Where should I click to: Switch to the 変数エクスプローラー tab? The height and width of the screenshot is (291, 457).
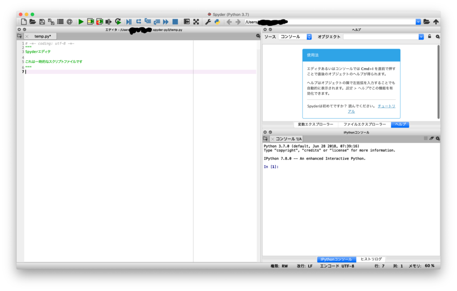[316, 125]
